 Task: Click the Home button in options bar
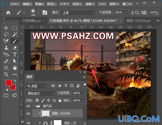click(x=8, y=13)
